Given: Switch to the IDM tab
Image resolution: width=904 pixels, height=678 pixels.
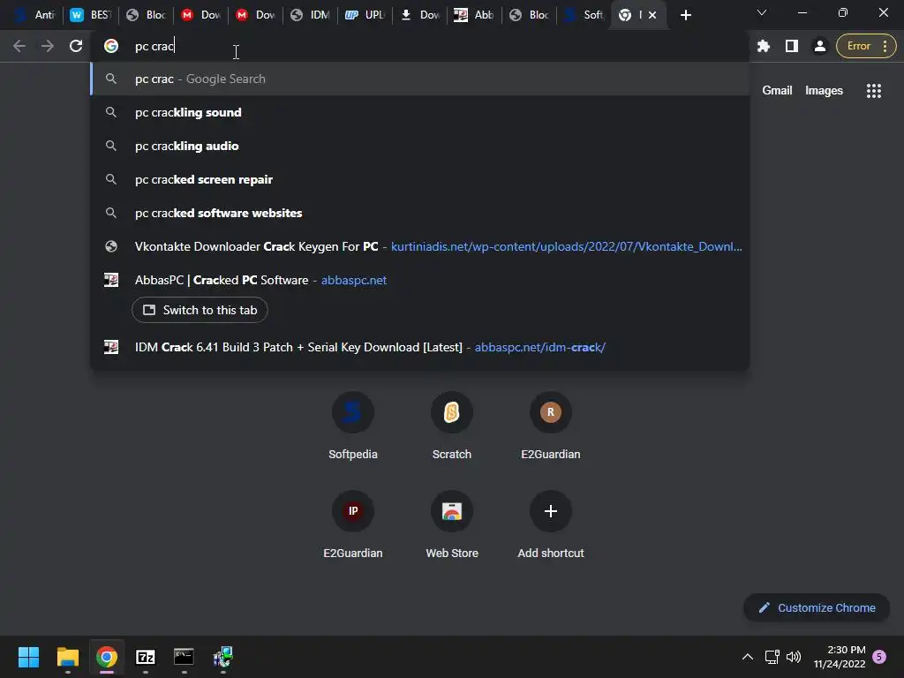Looking at the screenshot, I should 310,15.
